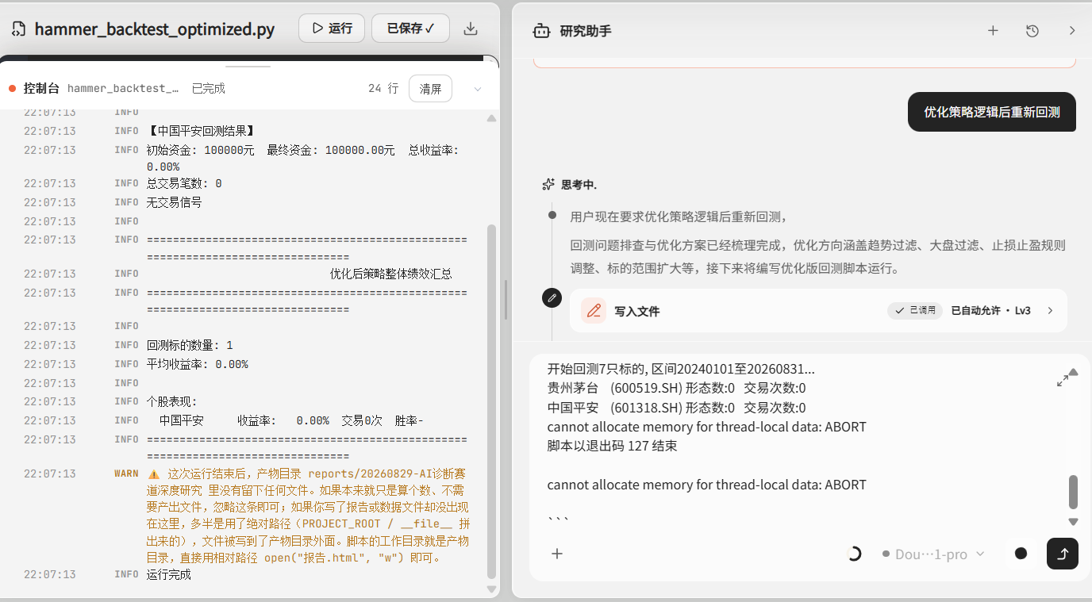Click the 写入文件 tool call label
This screenshot has height=602, width=1092.
(x=637, y=312)
